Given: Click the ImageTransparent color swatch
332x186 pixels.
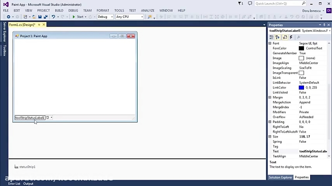Looking at the screenshot, I should coord(301,73).
